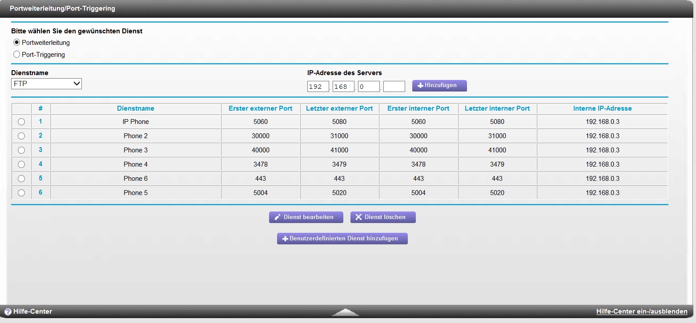Image resolution: width=696 pixels, height=323 pixels.
Task: Click Benutzerdefinierten Dienst hinzufügen button
Action: point(342,239)
